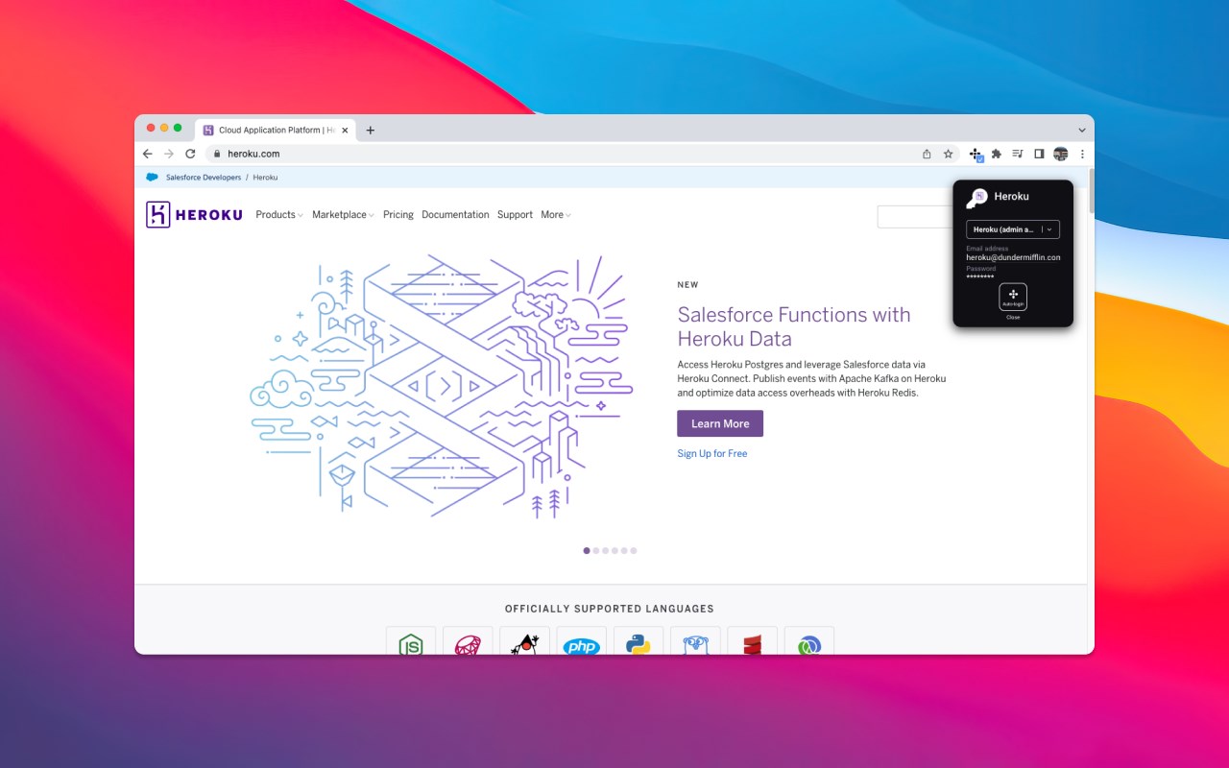The height and width of the screenshot is (768, 1229).
Task: Open the password manager extension icon
Action: 976,154
